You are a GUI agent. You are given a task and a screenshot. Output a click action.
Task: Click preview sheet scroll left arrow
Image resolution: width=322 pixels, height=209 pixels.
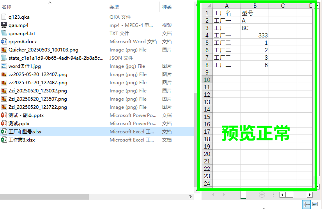click(282, 195)
